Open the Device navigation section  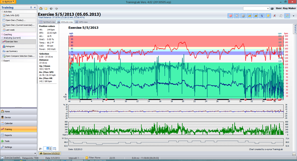click(19, 117)
